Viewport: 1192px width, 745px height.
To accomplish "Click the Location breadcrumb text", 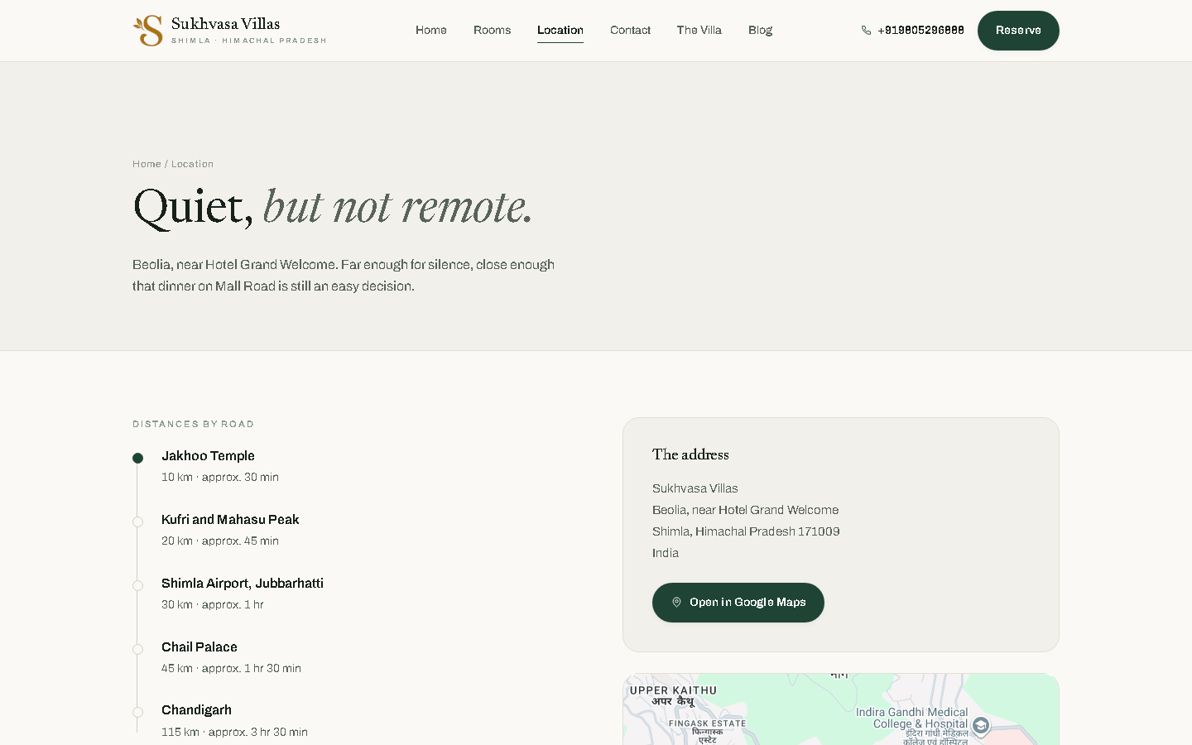I will click(192, 164).
